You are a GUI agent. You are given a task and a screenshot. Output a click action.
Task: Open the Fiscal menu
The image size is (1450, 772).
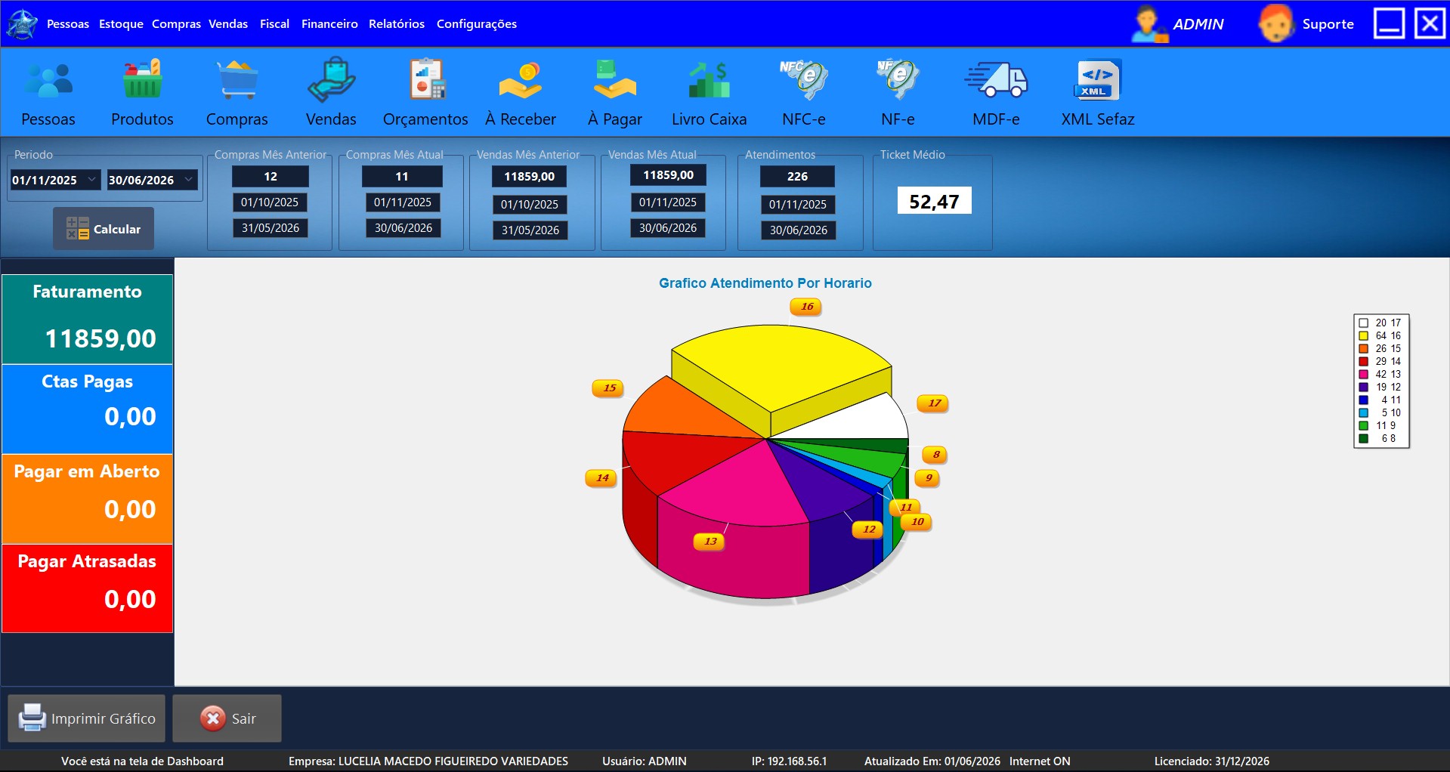[x=274, y=24]
